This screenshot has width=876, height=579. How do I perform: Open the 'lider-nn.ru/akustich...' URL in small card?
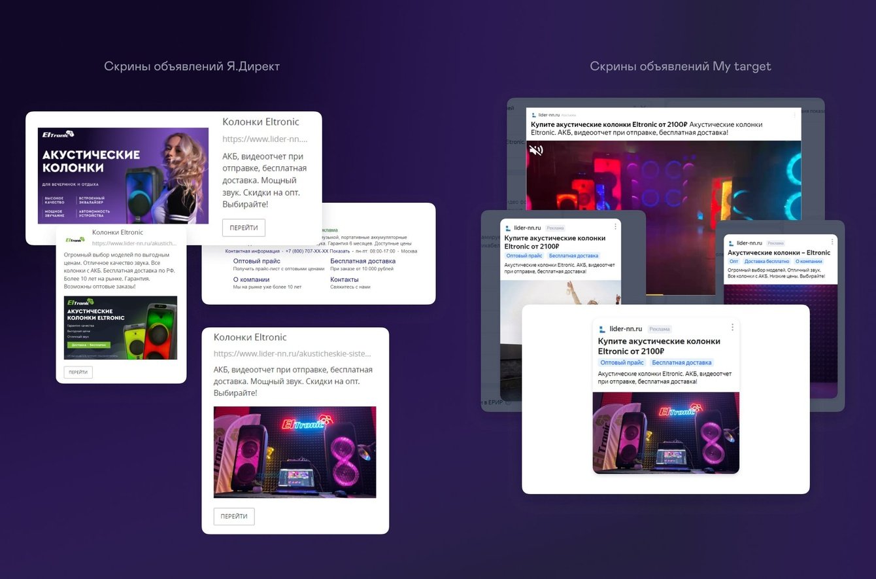(x=134, y=243)
